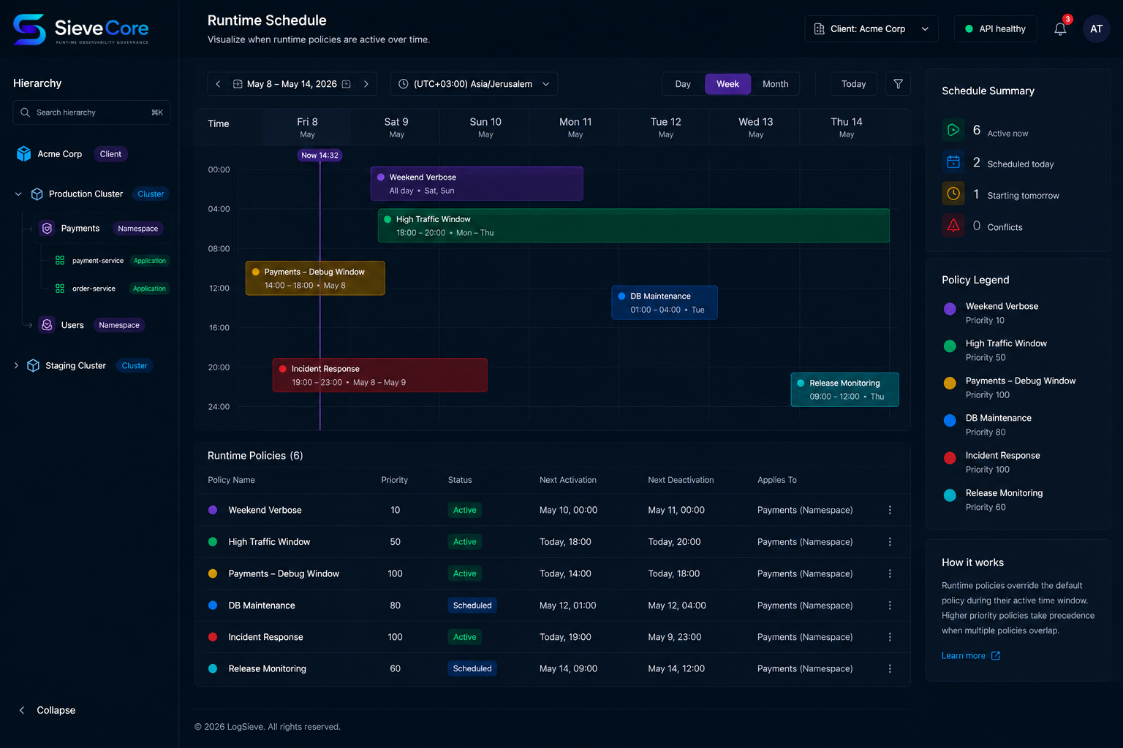
Task: Click the Users namespace icon
Action: pyautogui.click(x=47, y=325)
